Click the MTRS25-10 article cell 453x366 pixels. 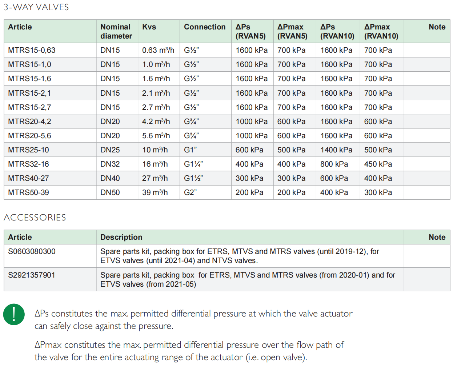coord(28,150)
